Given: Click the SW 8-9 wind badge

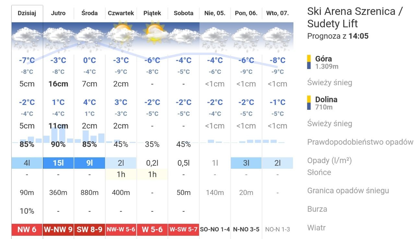Looking at the screenshot, I should (89, 230).
